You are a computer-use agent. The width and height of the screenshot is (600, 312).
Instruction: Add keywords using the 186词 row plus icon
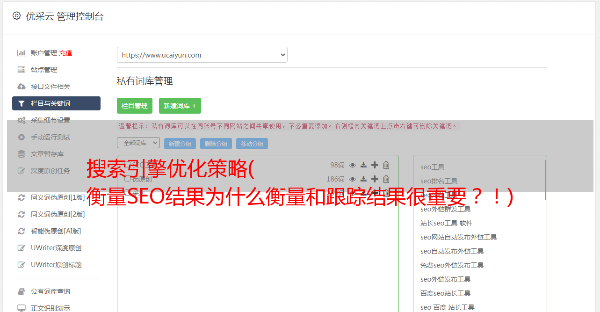375,179
